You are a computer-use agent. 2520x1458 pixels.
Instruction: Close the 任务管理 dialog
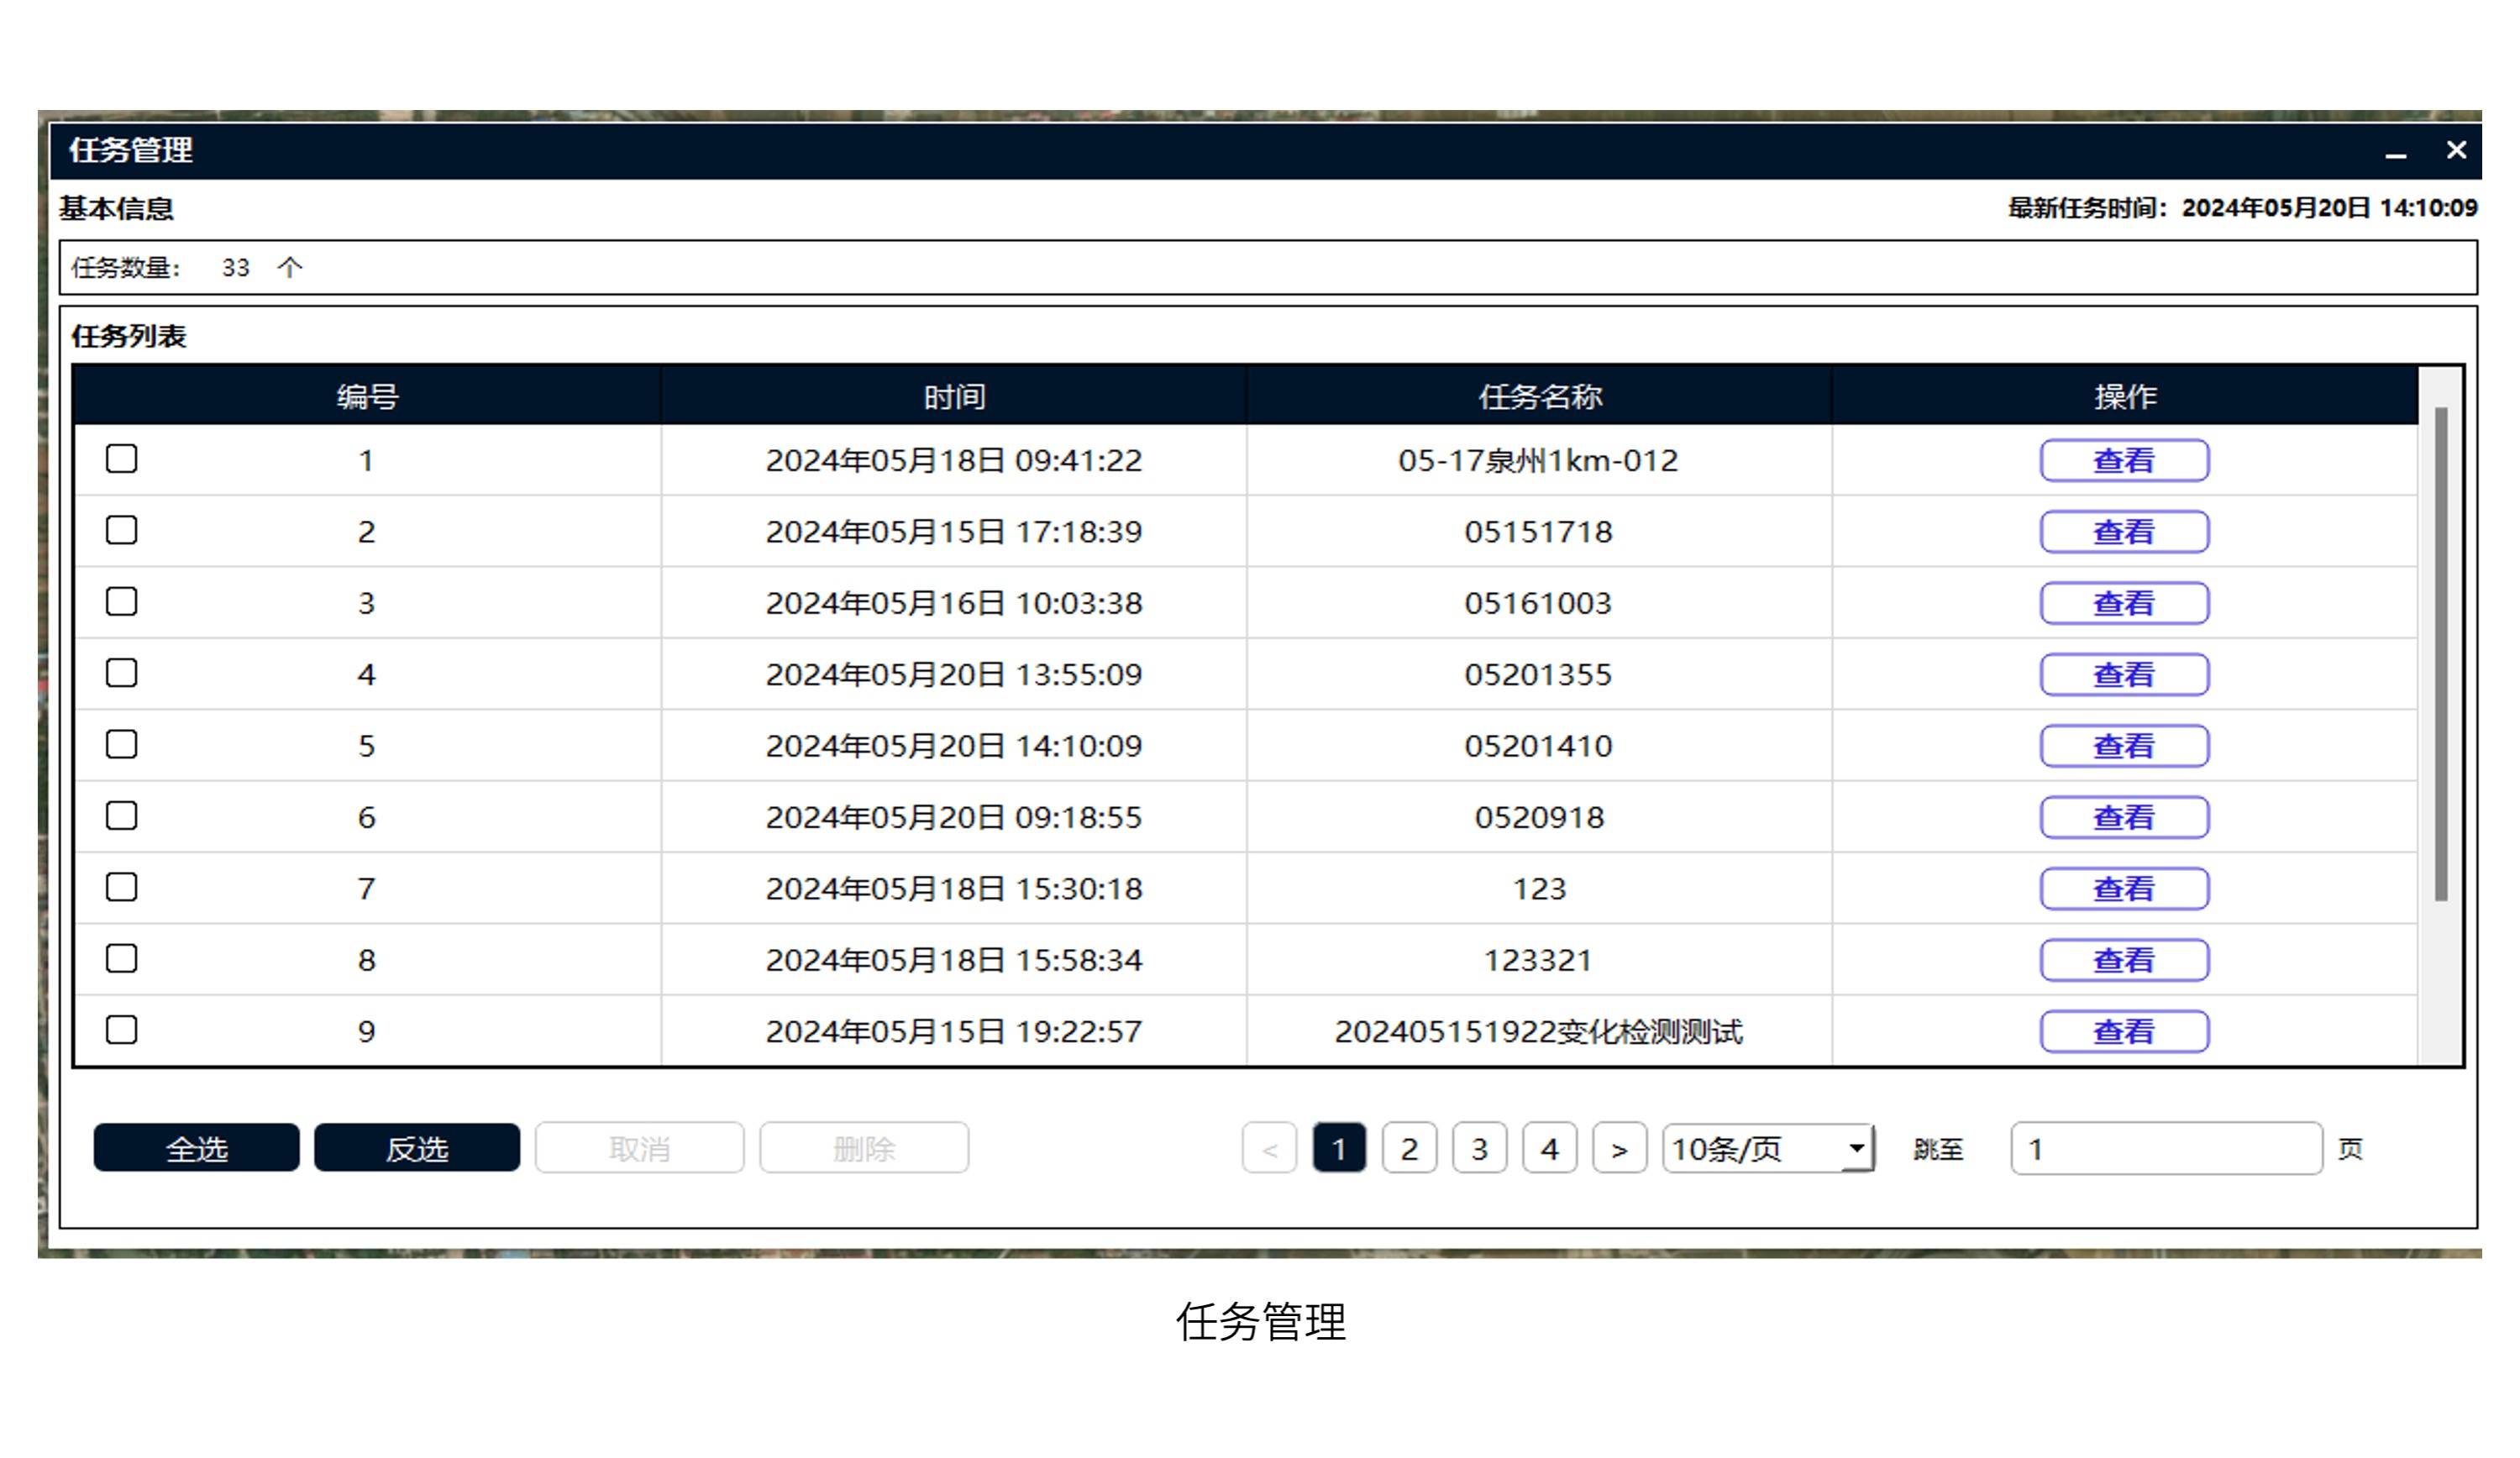2456,150
